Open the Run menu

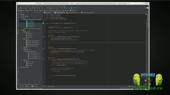49,6
